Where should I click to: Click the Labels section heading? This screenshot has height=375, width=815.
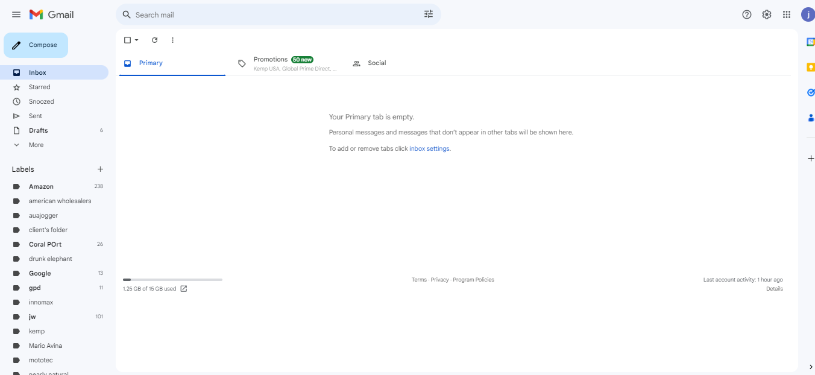(x=23, y=169)
